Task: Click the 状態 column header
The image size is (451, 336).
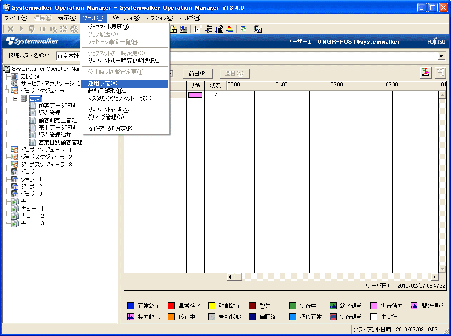Action: (195, 86)
